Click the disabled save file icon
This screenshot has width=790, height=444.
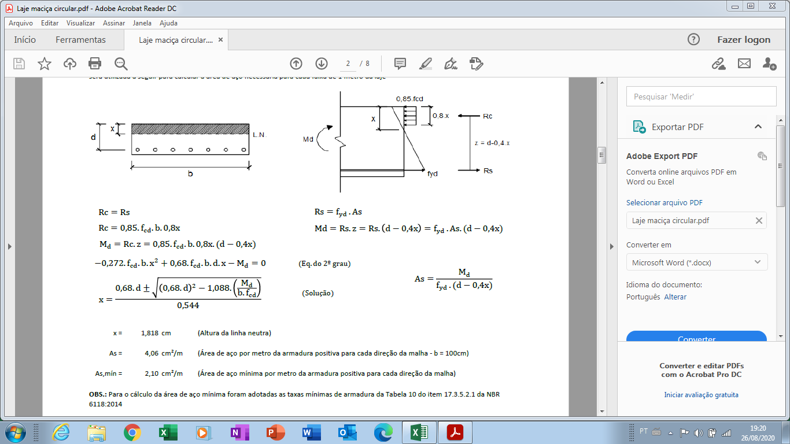point(19,64)
